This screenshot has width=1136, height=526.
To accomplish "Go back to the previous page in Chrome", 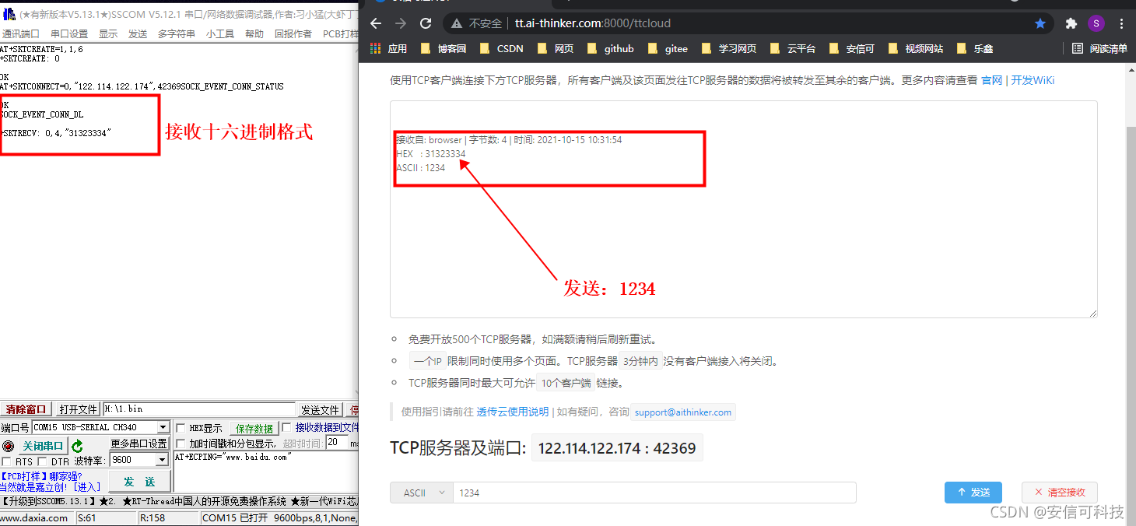I will coord(376,23).
